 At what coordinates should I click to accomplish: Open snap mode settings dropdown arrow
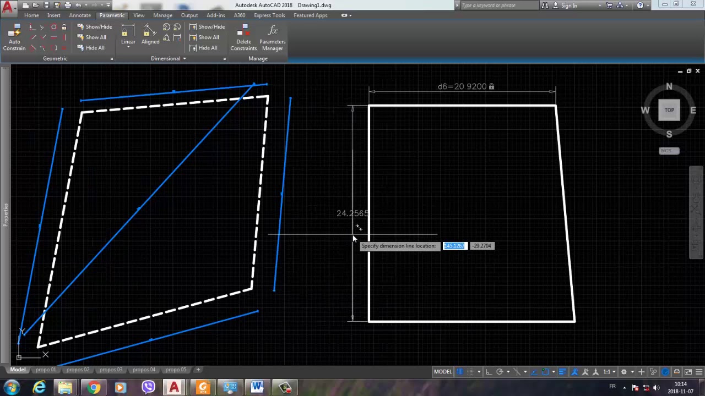point(479,372)
